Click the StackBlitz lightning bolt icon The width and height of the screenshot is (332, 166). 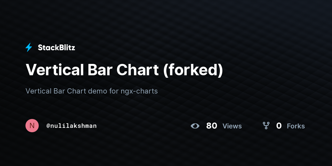click(29, 48)
